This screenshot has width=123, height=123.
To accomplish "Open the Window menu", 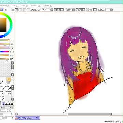I will tap(36, 6).
